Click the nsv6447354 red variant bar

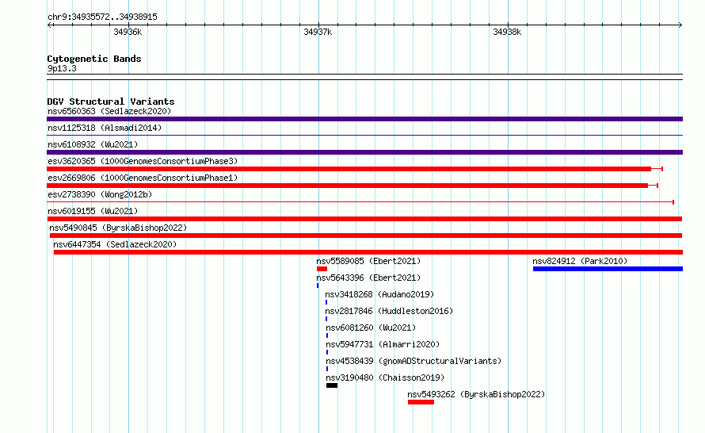click(368, 252)
